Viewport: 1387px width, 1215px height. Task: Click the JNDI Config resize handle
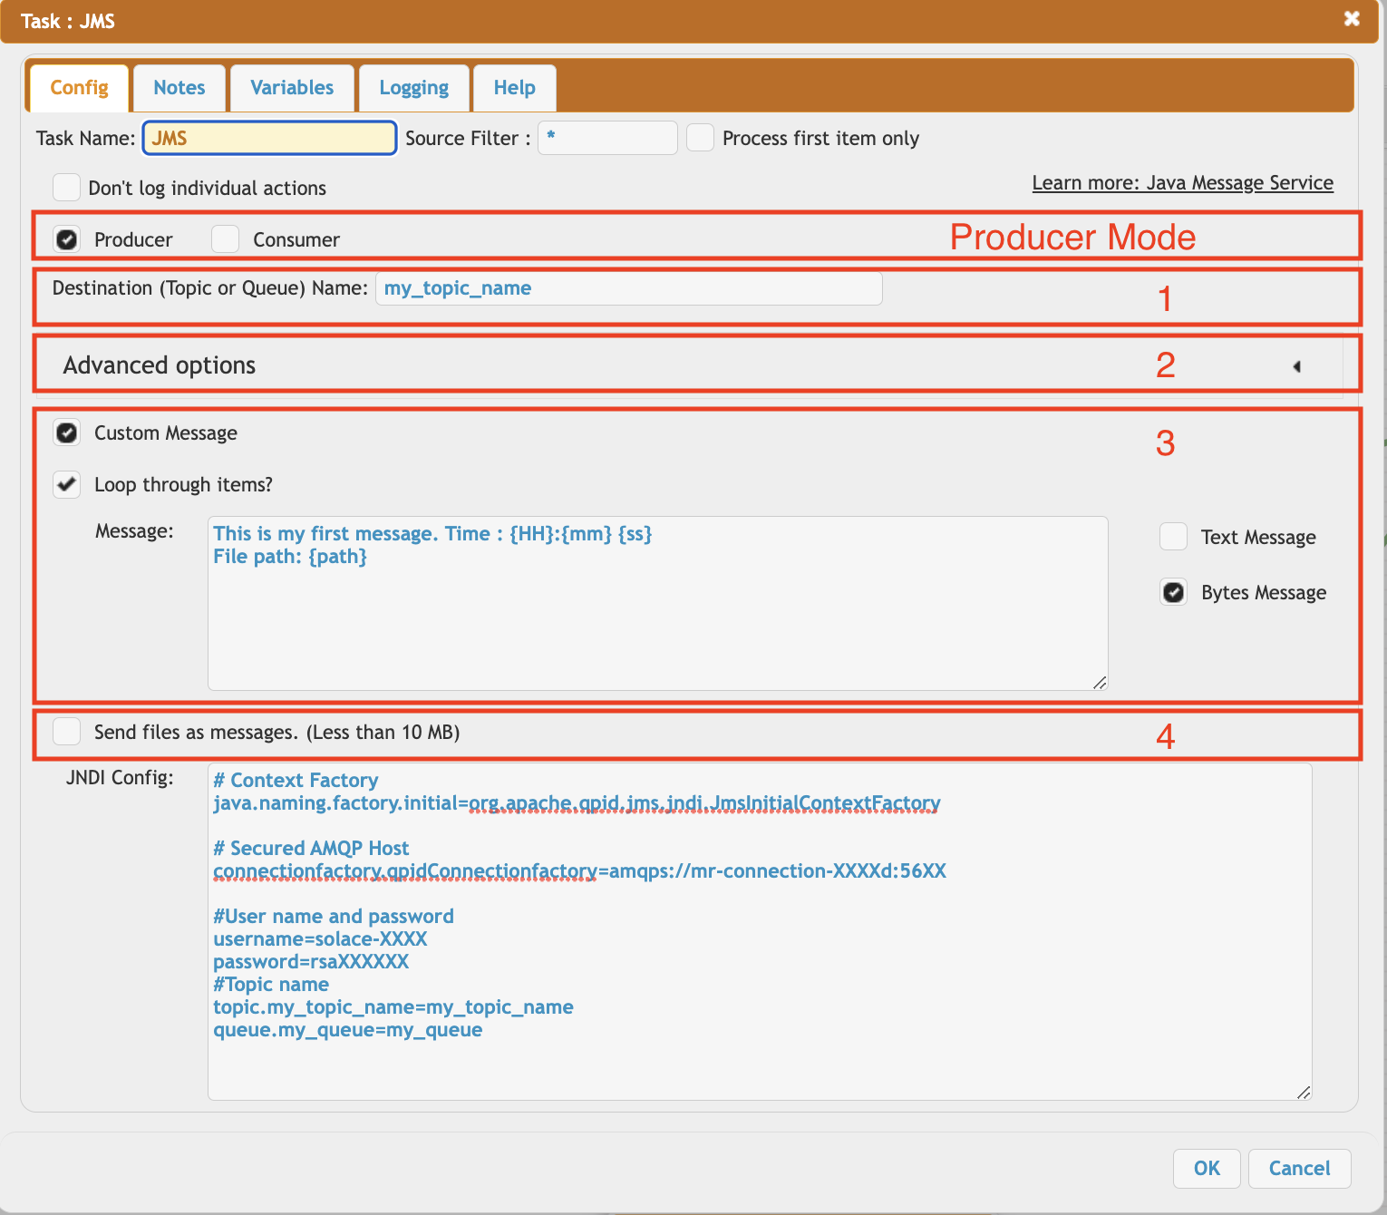click(1304, 1093)
